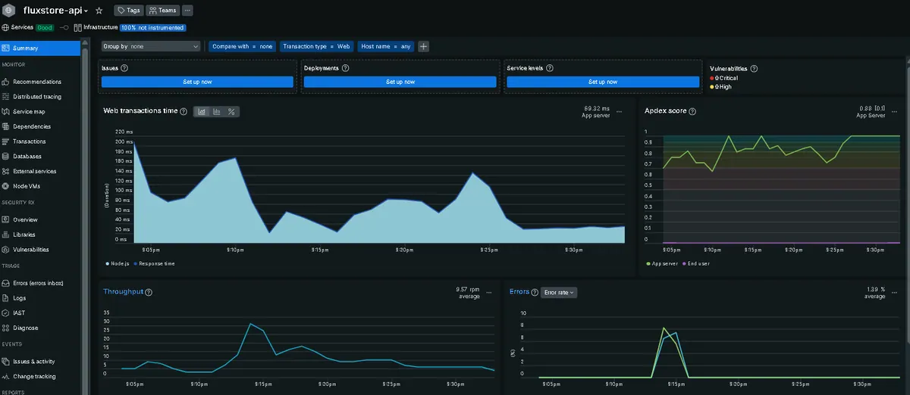Open help icon next to Issues
910x395 pixels.
click(124, 68)
